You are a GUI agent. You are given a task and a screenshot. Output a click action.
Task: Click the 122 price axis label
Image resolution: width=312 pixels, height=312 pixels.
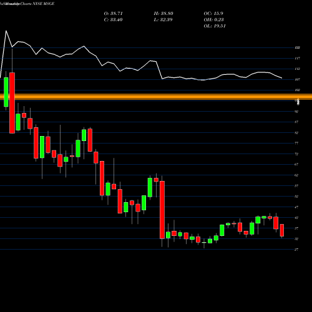tap(298, 47)
